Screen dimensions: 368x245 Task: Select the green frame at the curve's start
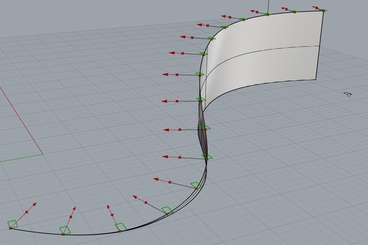point(12,224)
